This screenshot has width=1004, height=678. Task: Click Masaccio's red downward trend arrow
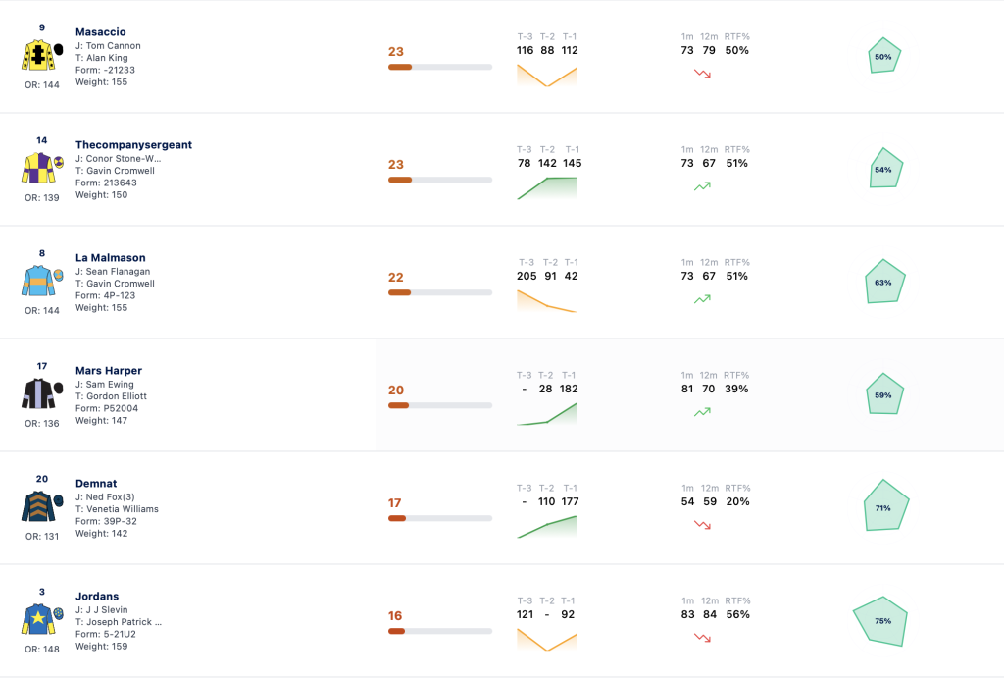(x=702, y=74)
